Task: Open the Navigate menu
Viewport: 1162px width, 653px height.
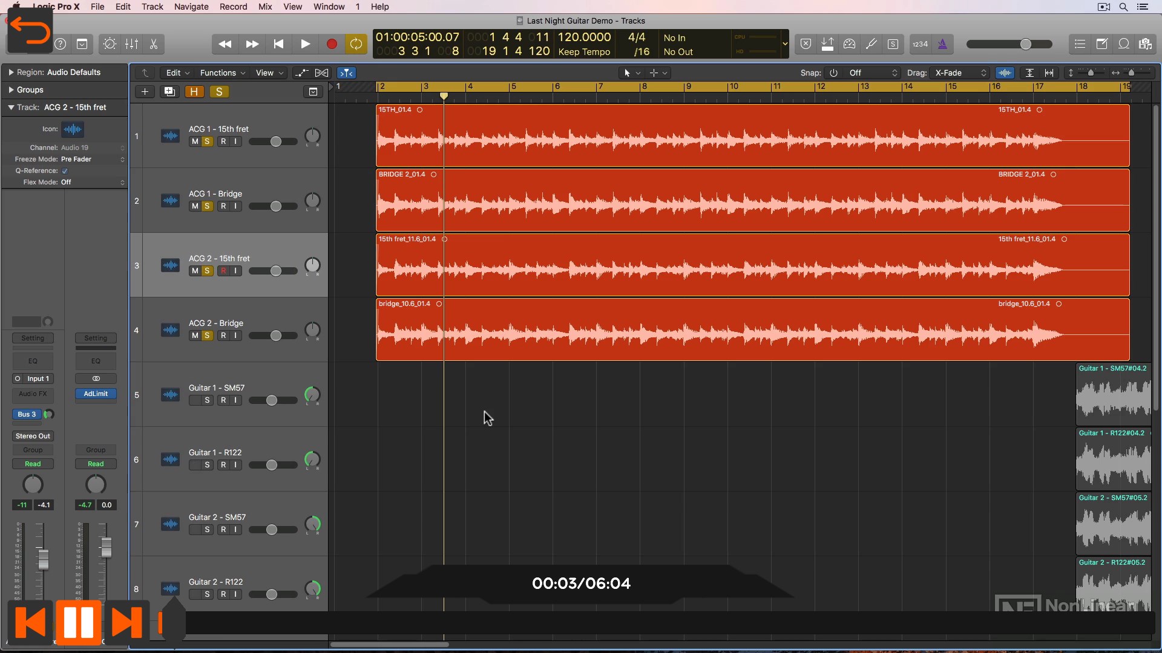Action: [x=191, y=7]
